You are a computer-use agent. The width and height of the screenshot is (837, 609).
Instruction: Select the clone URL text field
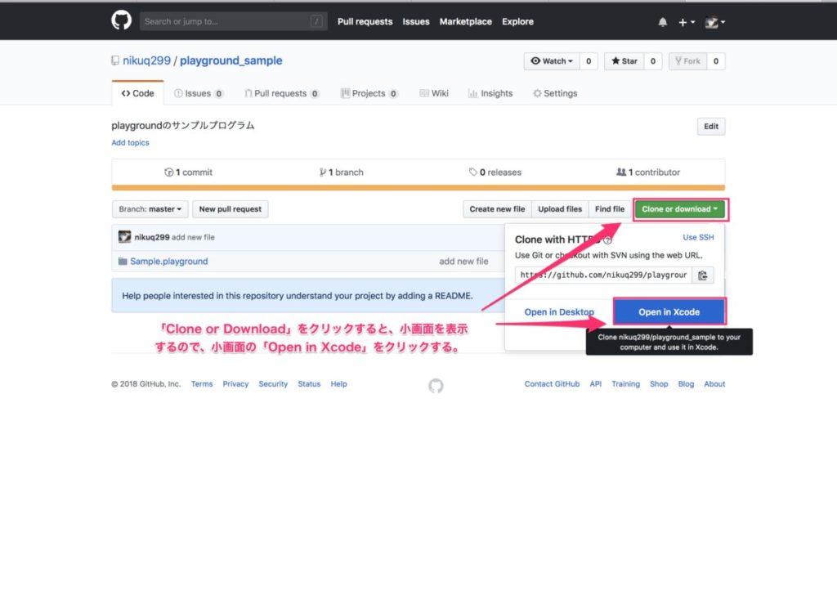coord(603,275)
